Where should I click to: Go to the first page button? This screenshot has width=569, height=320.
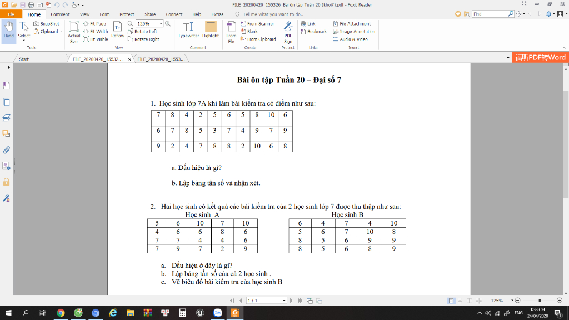tap(232, 301)
